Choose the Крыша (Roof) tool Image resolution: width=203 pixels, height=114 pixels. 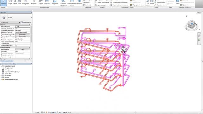click(41, 2)
